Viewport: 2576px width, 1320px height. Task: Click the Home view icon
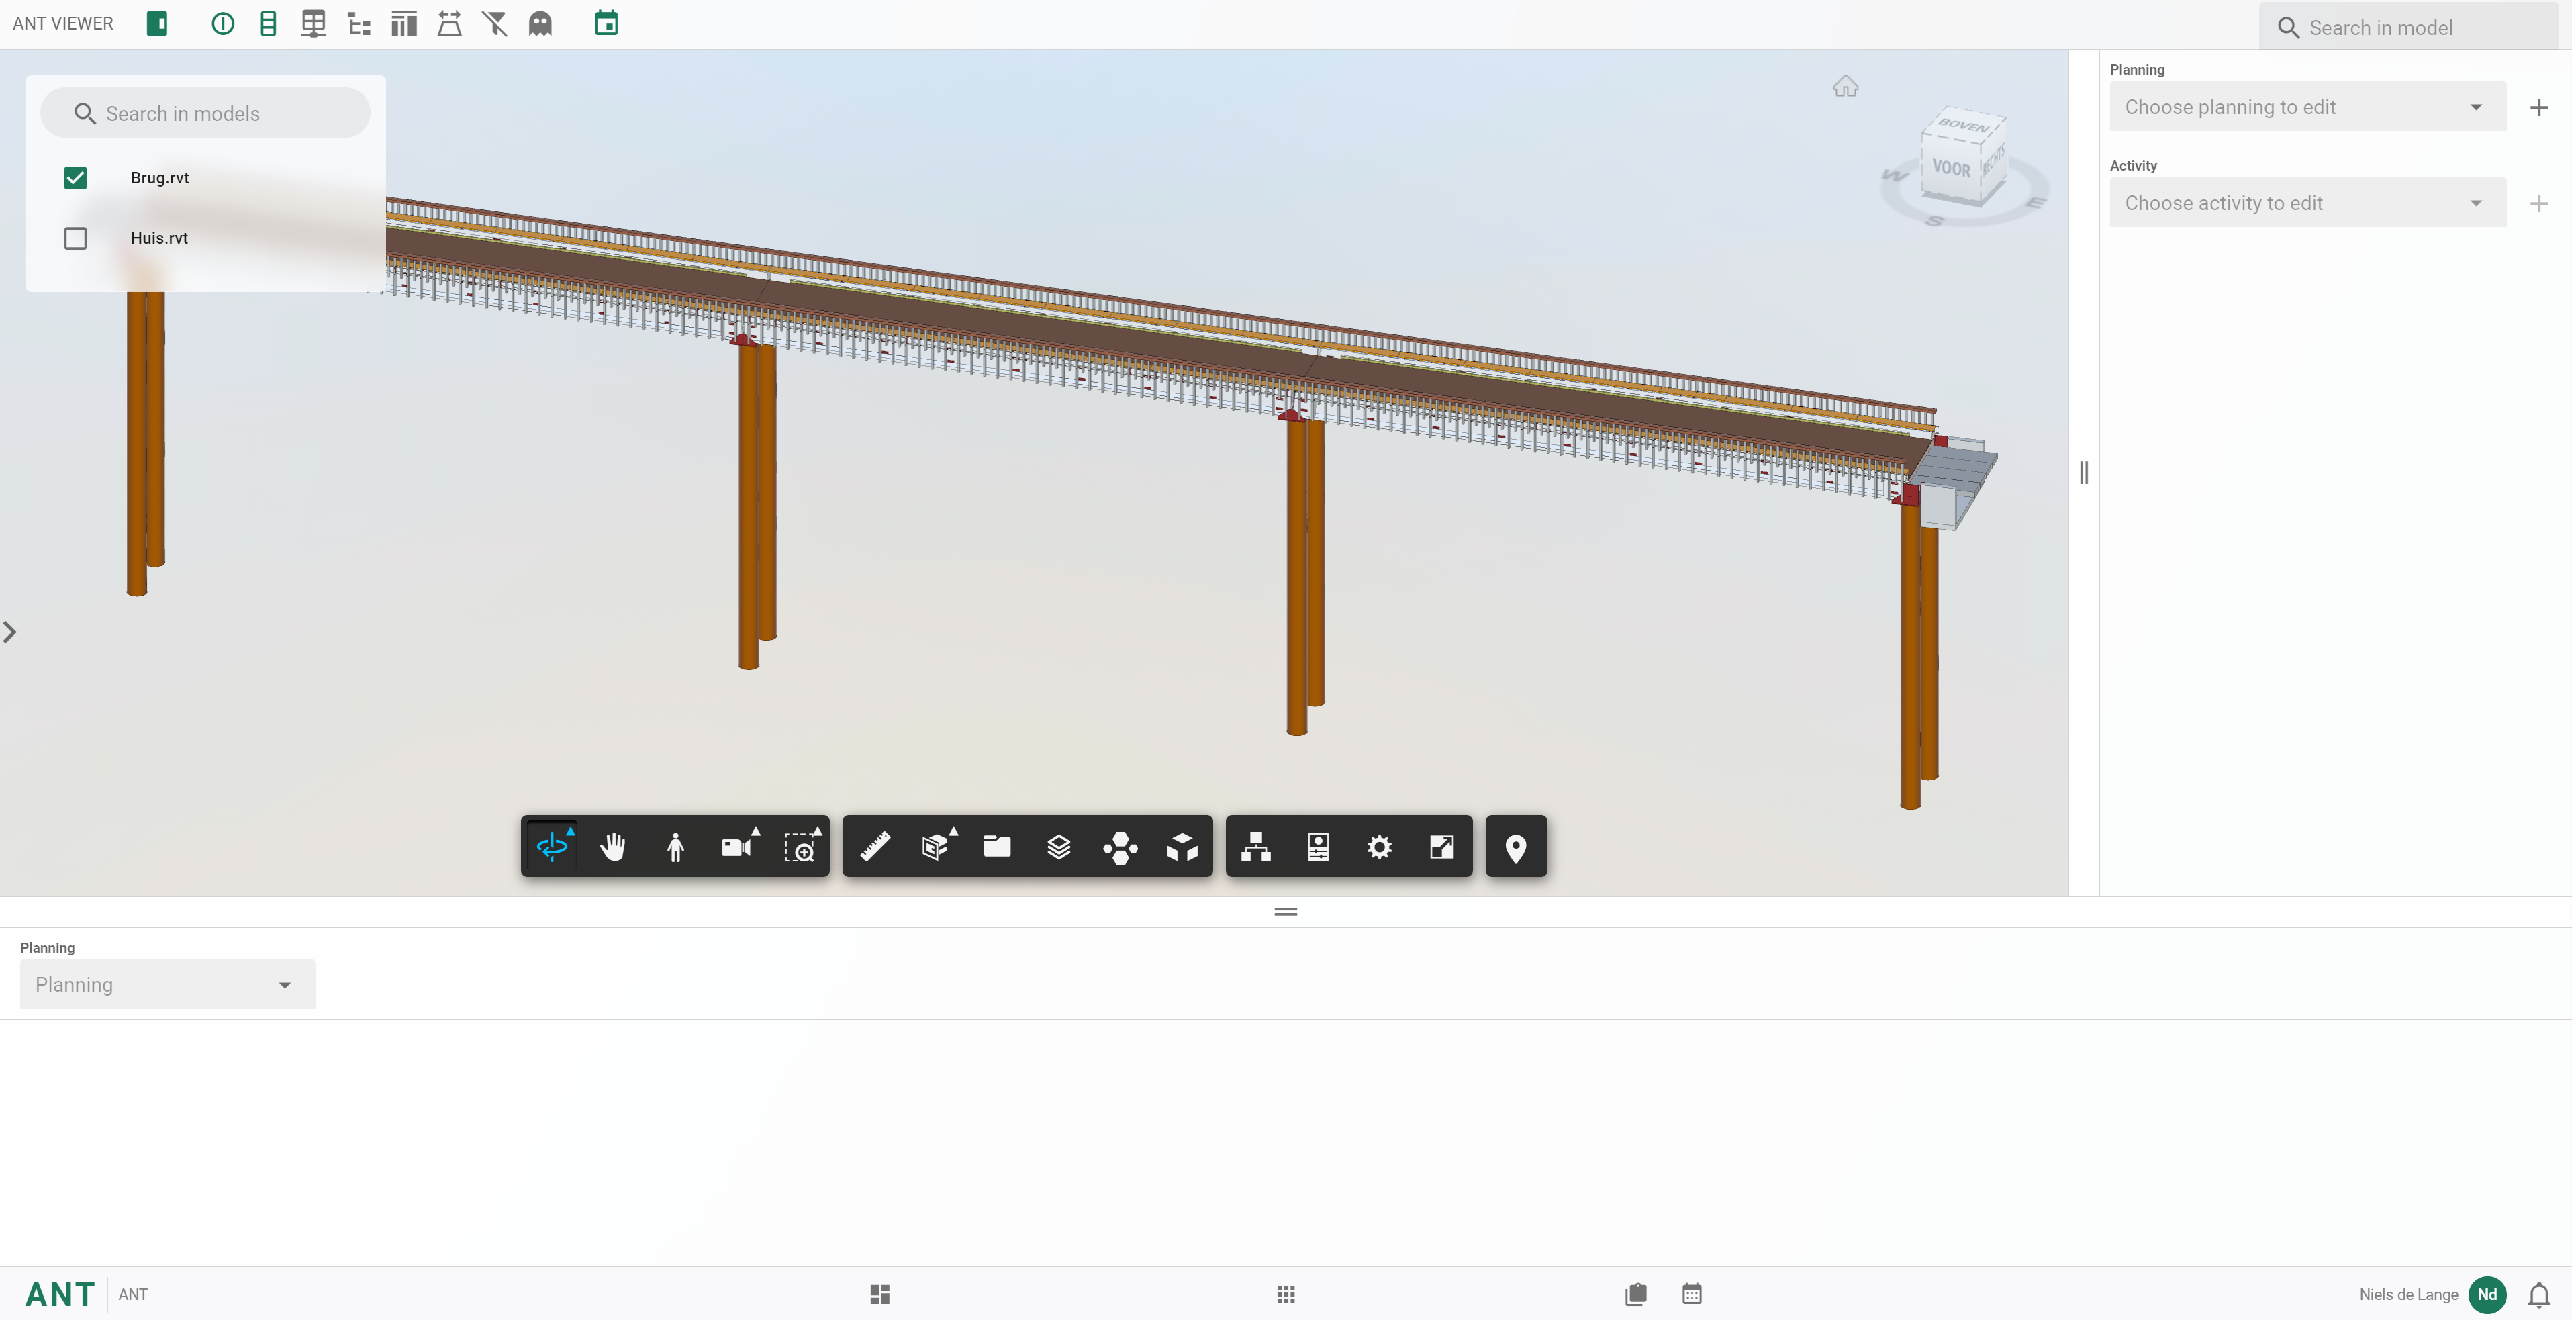(x=1845, y=87)
